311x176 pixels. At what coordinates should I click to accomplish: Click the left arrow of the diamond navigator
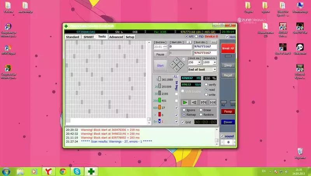click(x=172, y=65)
